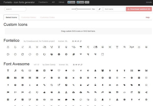Select the magnifying glass search icon
153x106 pixels.
pos(23,70)
